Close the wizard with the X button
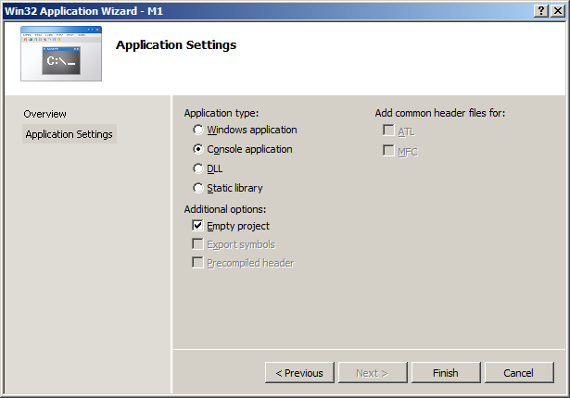570x398 pixels. pos(557,11)
